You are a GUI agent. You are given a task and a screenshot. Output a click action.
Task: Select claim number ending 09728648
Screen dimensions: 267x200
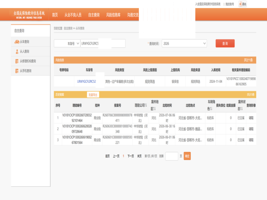77,129
